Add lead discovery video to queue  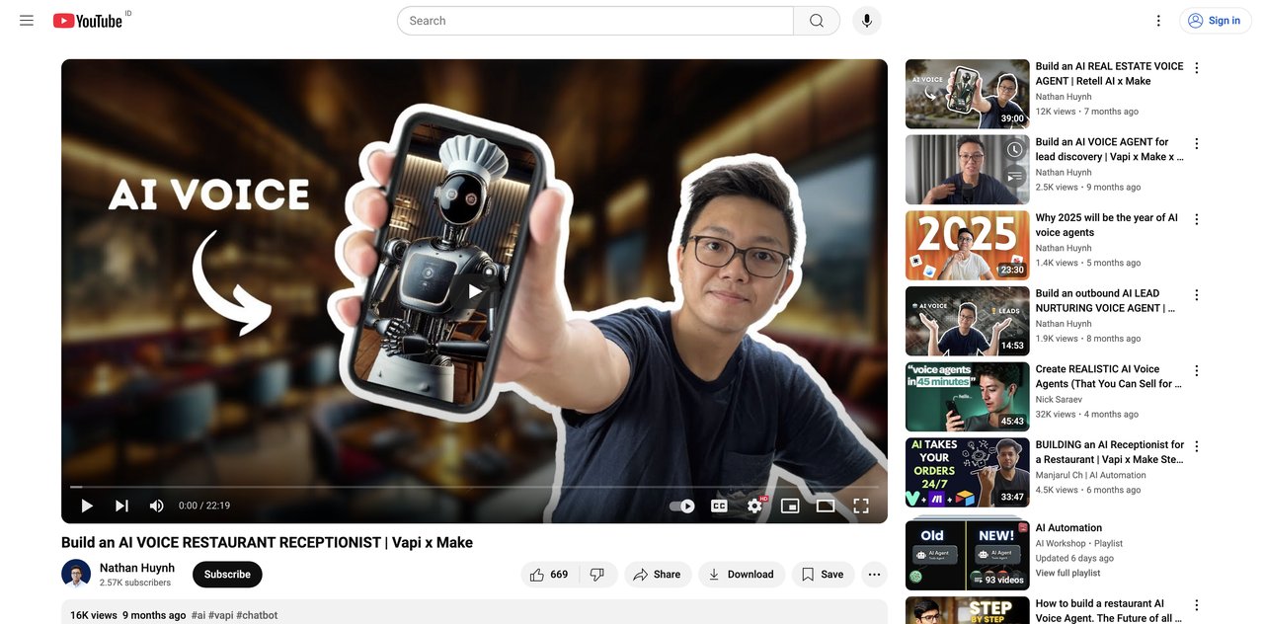(1014, 178)
